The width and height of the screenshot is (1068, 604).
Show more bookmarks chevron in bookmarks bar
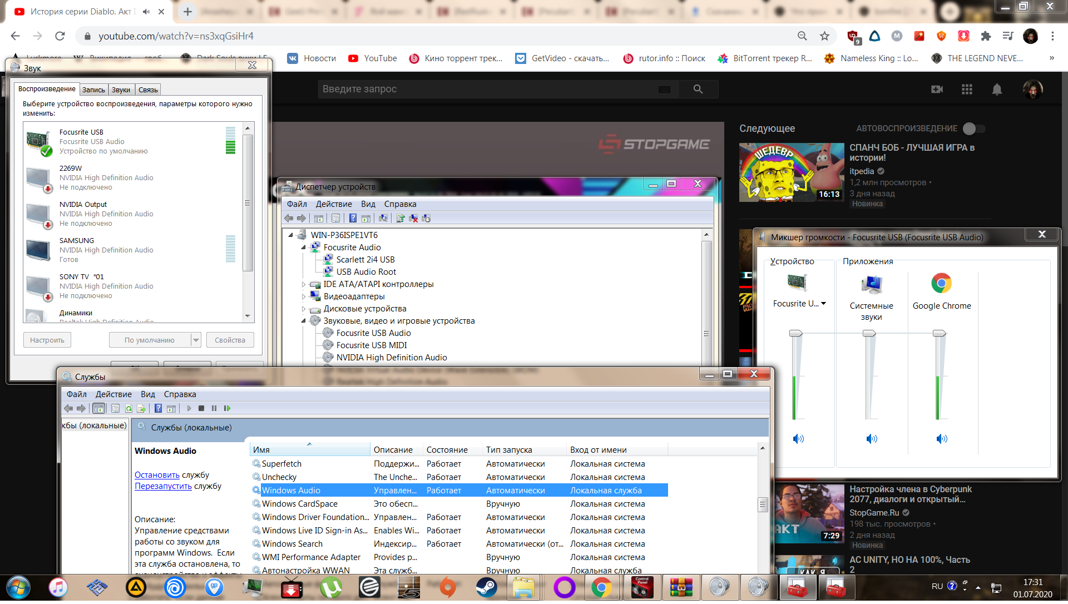tap(1051, 58)
